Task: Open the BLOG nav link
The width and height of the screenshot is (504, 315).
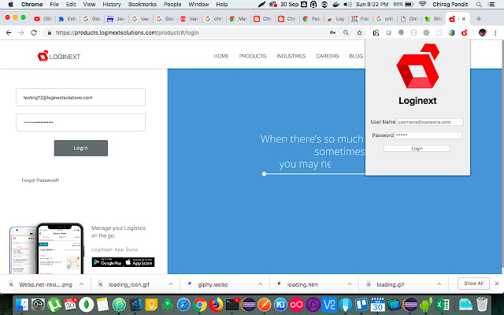Action: 356,56
